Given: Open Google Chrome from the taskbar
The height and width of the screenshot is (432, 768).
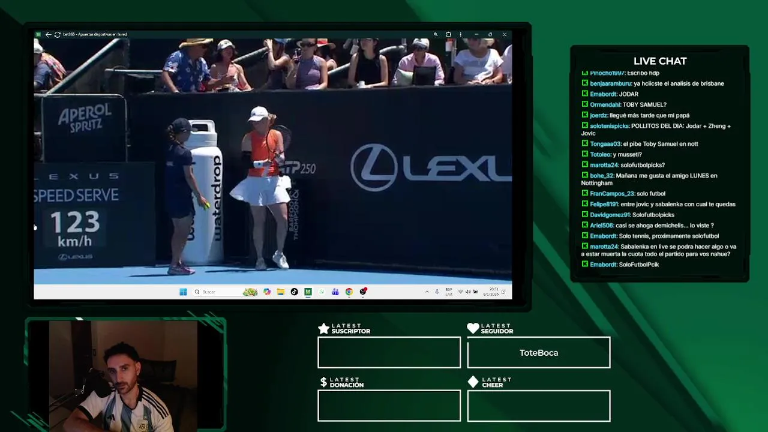Looking at the screenshot, I should (x=349, y=292).
